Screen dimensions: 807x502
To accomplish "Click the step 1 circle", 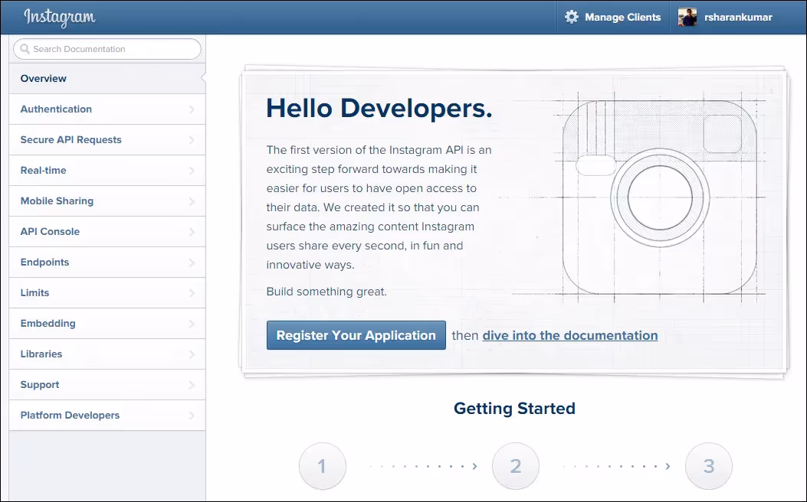I will click(323, 466).
